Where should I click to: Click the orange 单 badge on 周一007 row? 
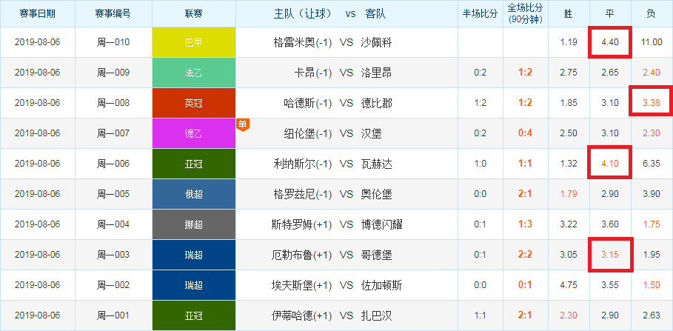coord(243,124)
